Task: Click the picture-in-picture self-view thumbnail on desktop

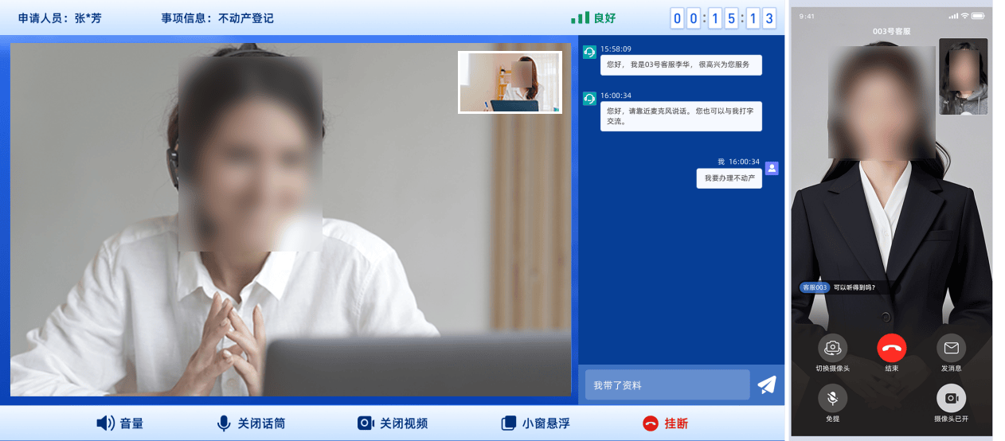Action: click(510, 82)
